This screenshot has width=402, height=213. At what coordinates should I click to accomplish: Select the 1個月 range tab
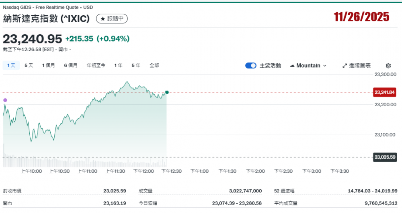pyautogui.click(x=49, y=65)
